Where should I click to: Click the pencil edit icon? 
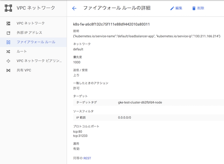172,8
